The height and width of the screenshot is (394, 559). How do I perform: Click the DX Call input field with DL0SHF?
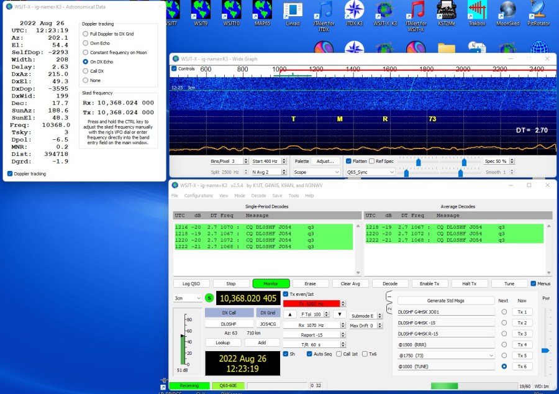coord(229,324)
